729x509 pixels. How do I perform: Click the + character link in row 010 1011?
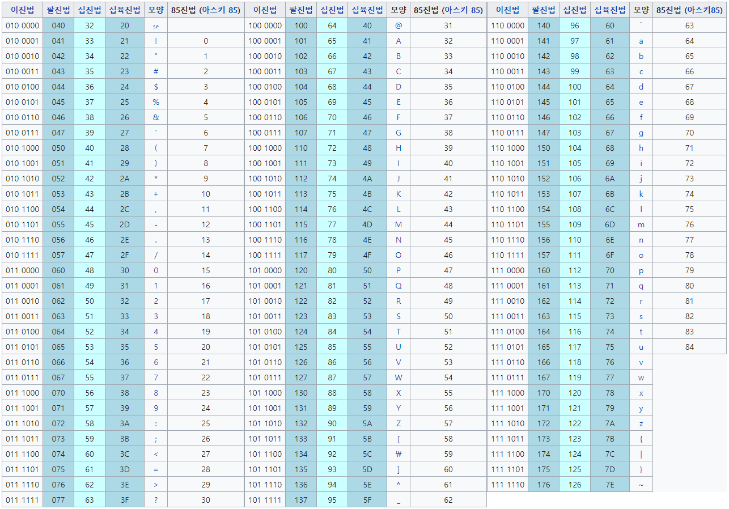click(x=156, y=194)
